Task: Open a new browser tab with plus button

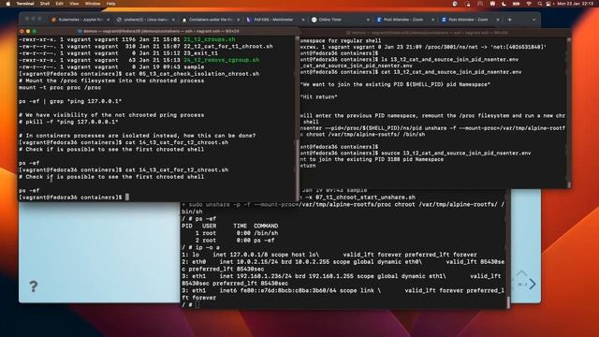Action: point(509,20)
